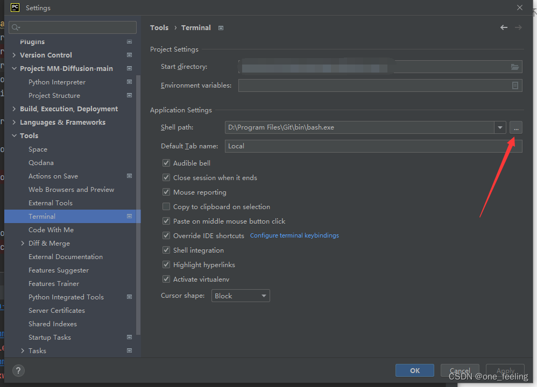Viewport: 537px width, 387px height.
Task: Click the Default Tab name field
Action: coord(373,146)
